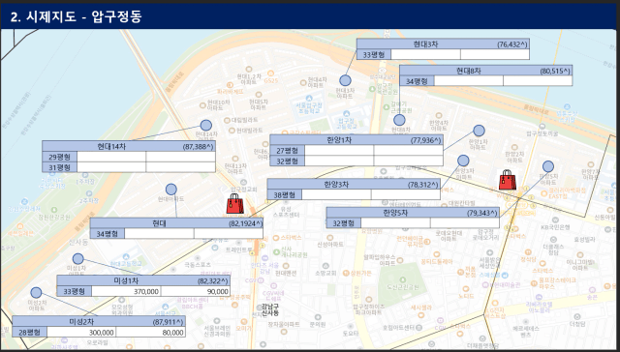The width and height of the screenshot is (620, 352).
Task: Click the (78,312^) value
Action: tap(423, 185)
